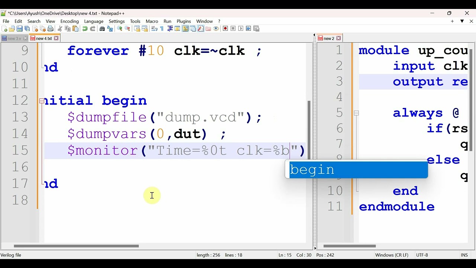476x268 pixels.
Task: Toggle synchronized horizontal scrolling
Action: (145, 29)
